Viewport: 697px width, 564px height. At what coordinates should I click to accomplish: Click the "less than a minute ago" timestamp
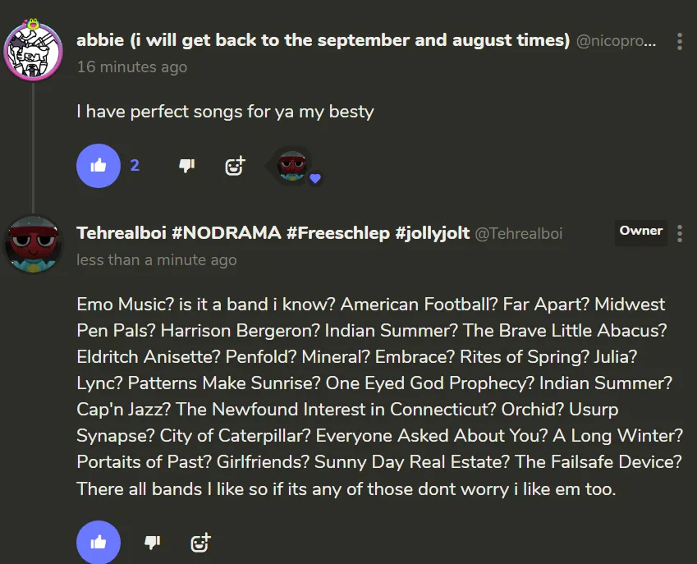tap(156, 260)
